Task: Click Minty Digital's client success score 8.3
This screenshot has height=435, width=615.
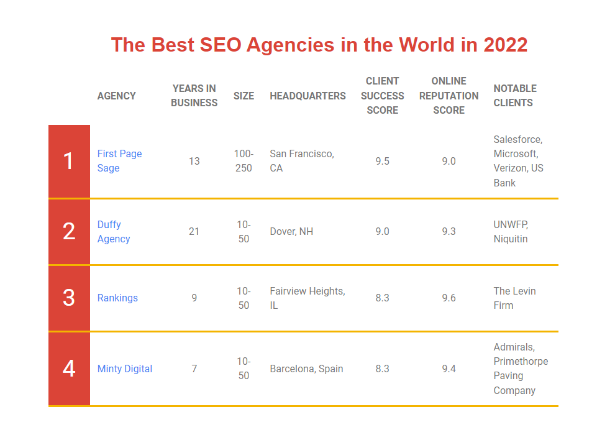Action: tap(383, 369)
